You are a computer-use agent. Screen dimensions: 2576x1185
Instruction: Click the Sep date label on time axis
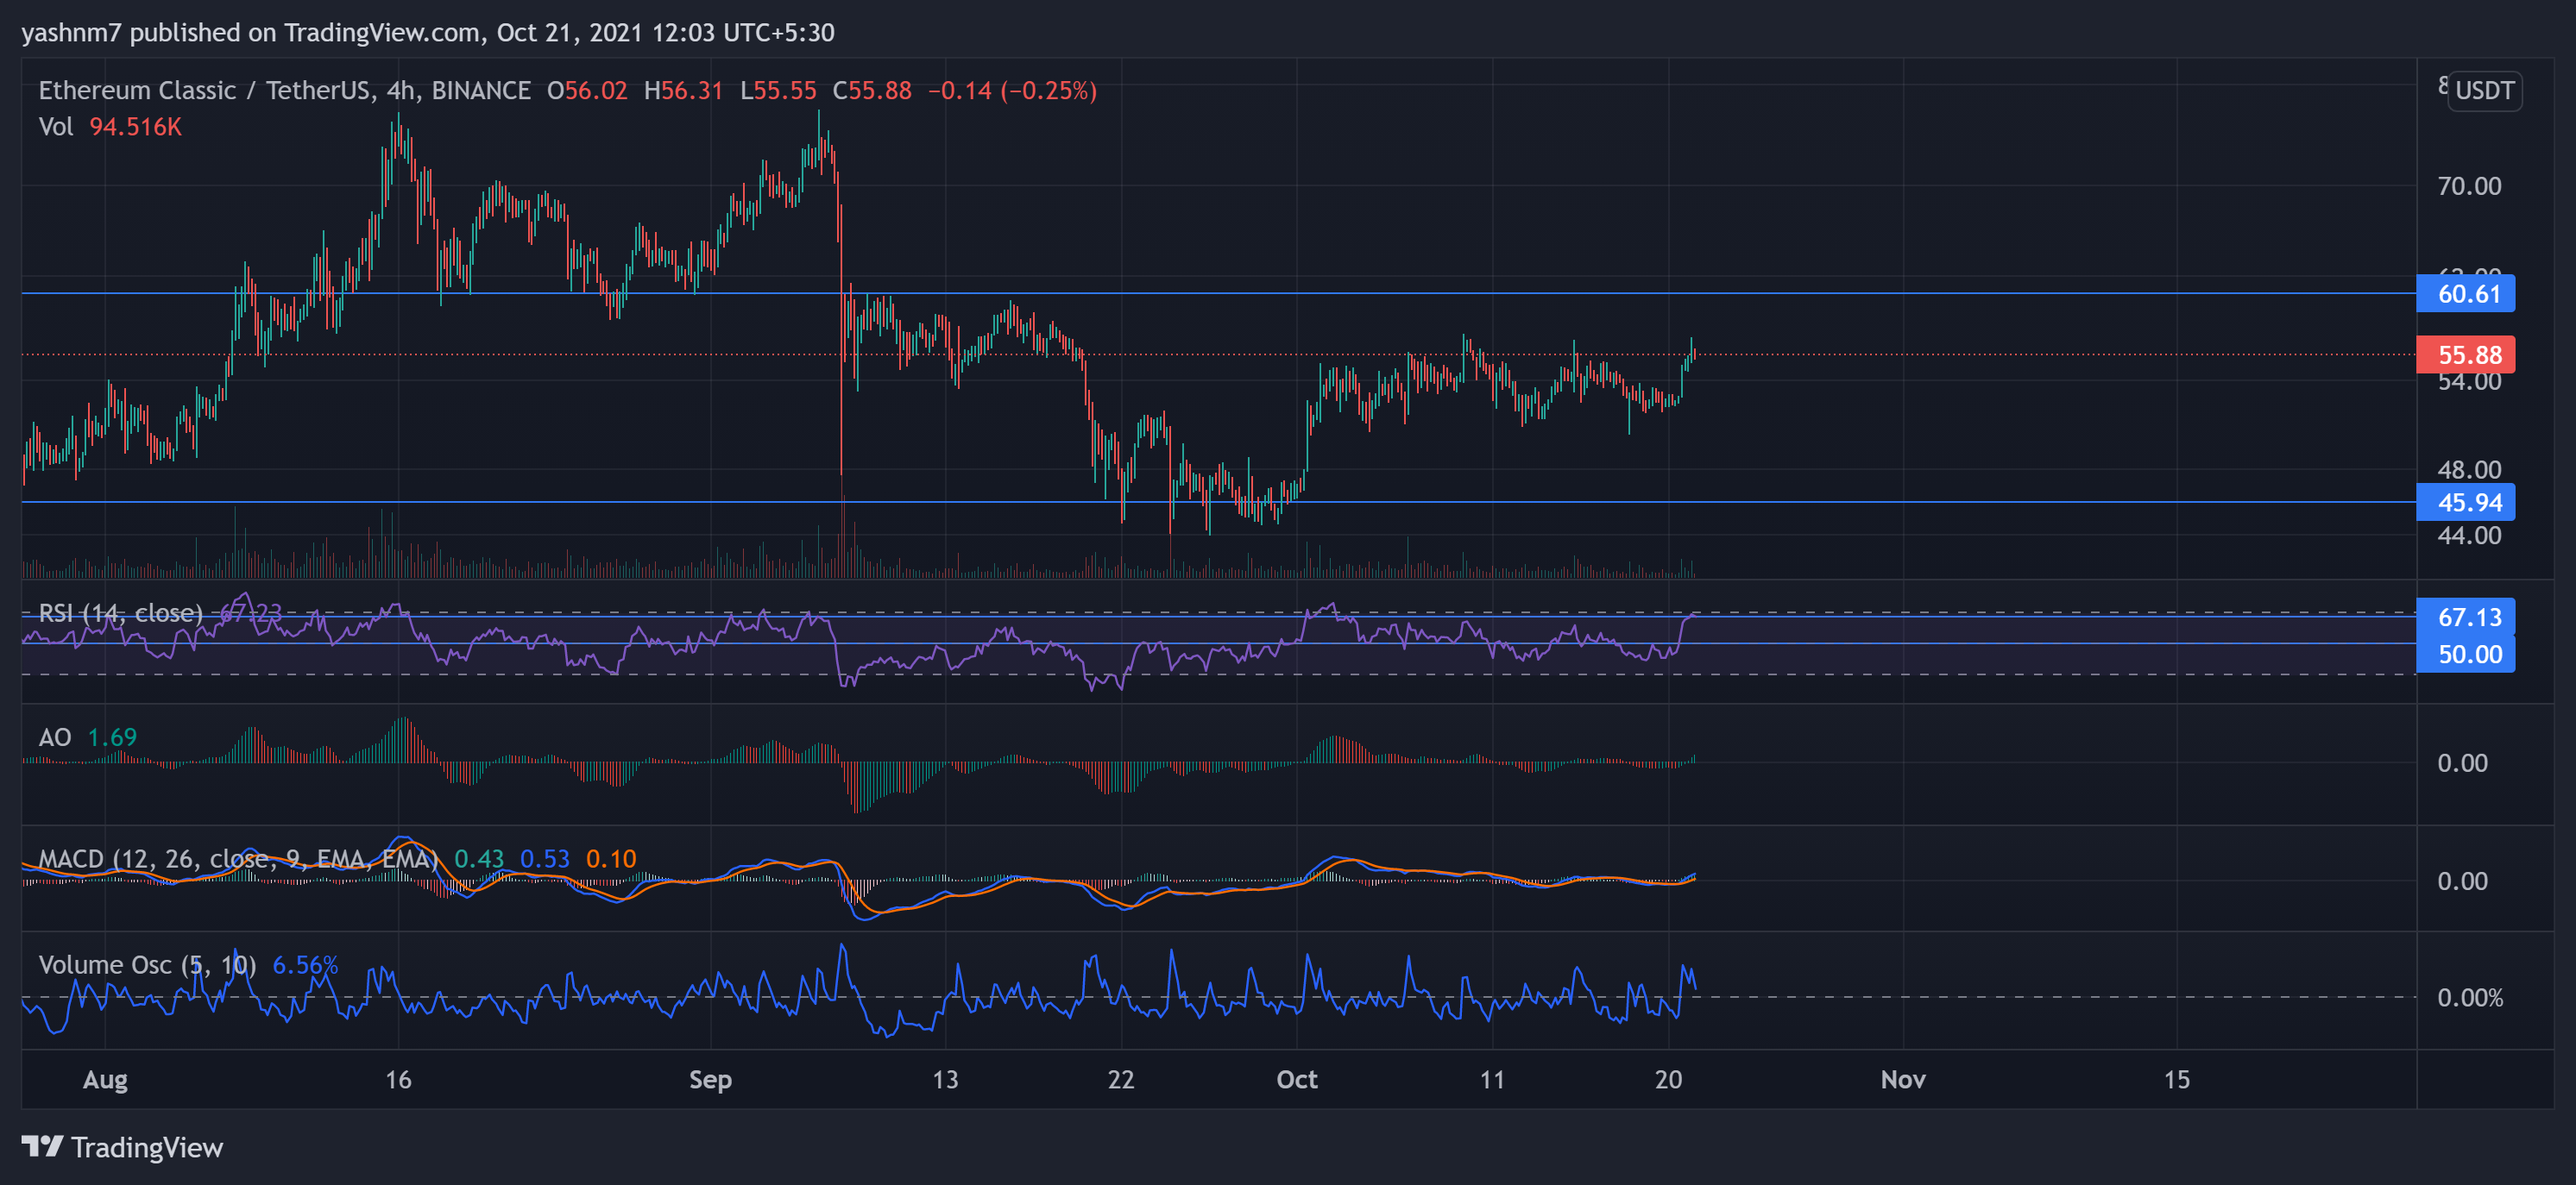(x=710, y=1080)
